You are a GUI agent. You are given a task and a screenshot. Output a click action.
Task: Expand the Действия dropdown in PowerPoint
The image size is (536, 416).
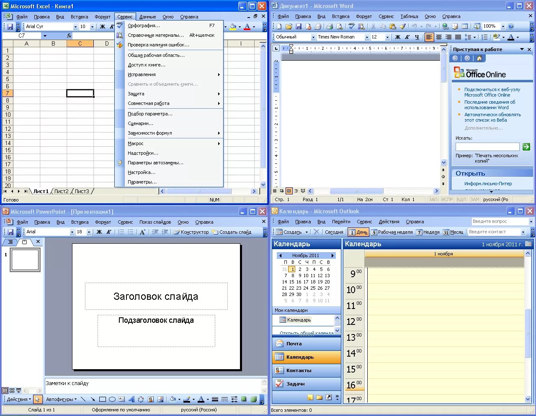click(x=19, y=399)
